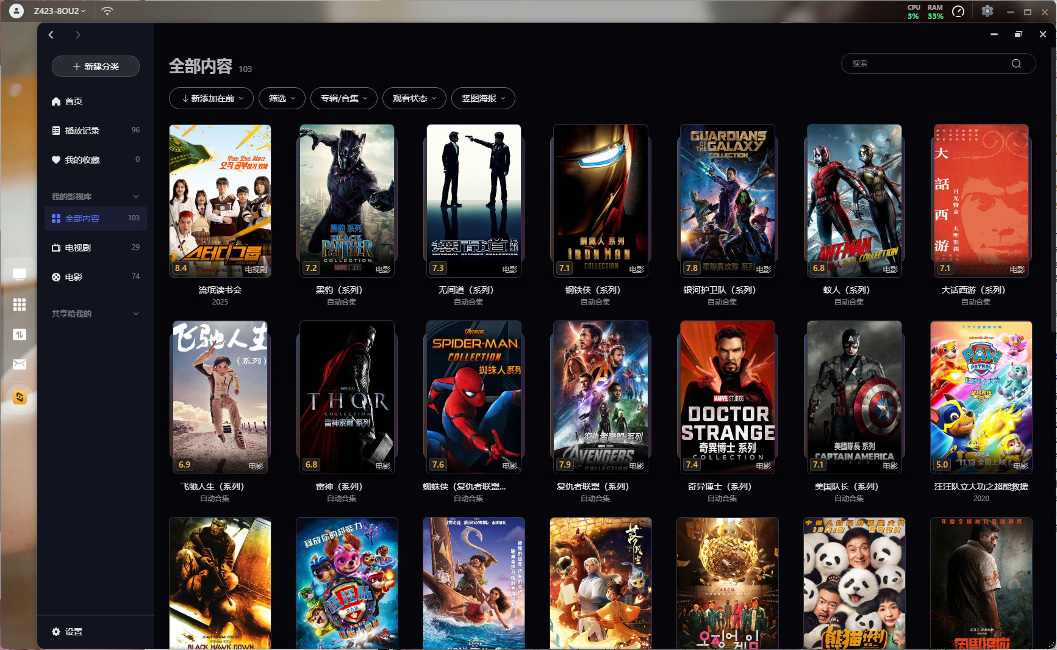The width and height of the screenshot is (1057, 650).
Task: Open the 观看状态 dropdown
Action: pos(414,98)
